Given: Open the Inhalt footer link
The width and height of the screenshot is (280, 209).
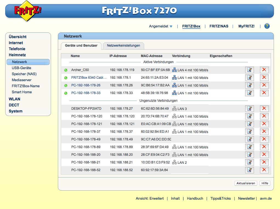Looking at the screenshot, I should click(x=175, y=199).
